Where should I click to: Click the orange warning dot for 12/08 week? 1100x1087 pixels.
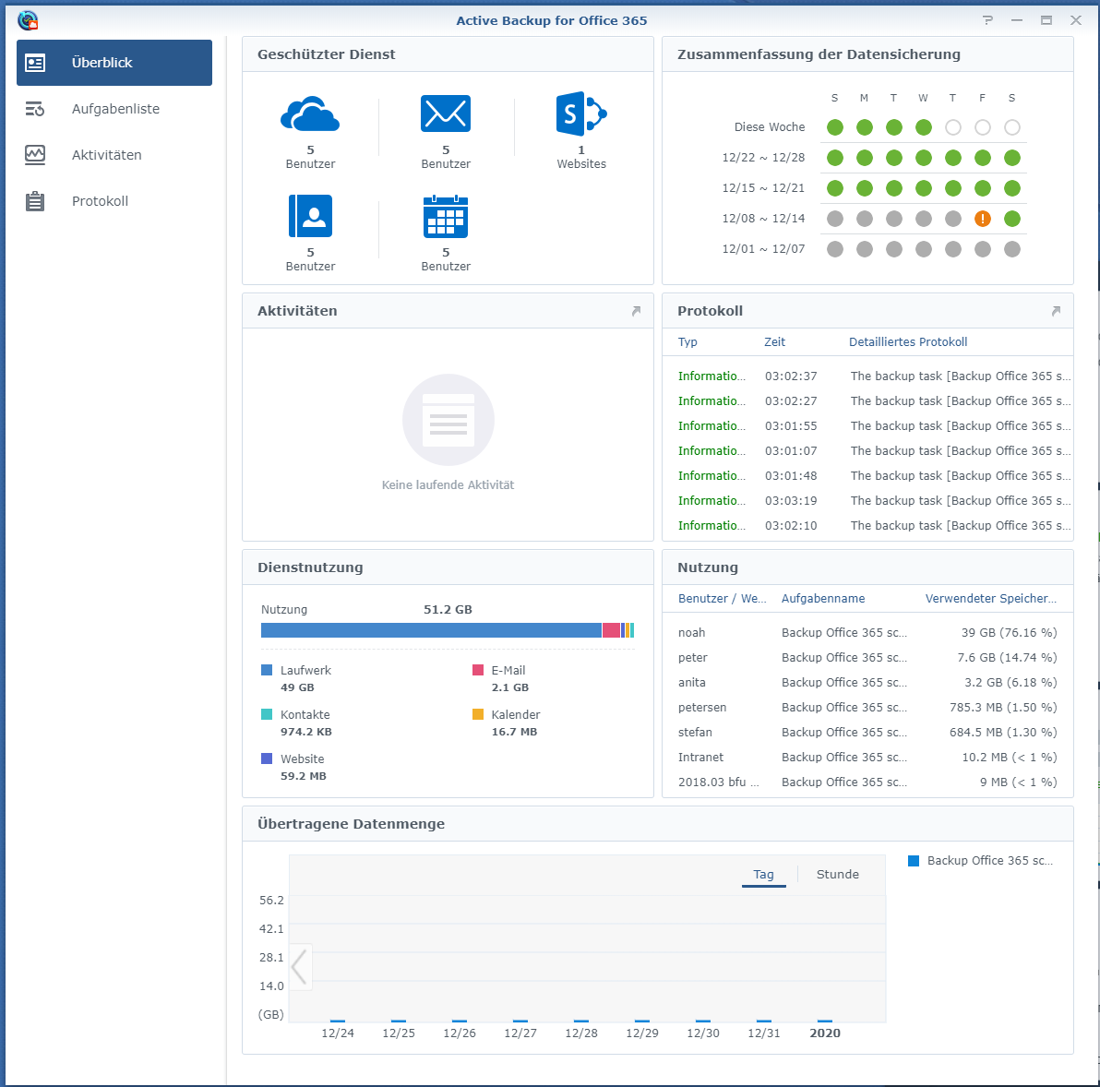point(982,219)
